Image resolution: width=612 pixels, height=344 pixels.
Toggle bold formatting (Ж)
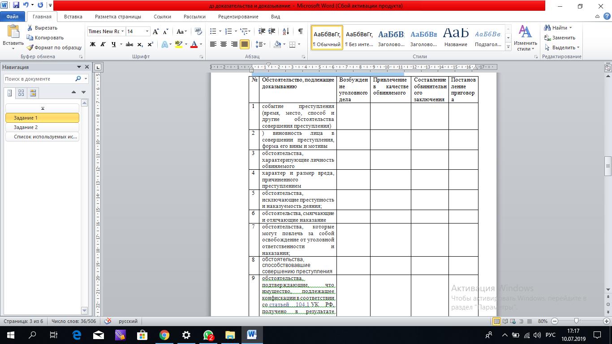tap(93, 44)
